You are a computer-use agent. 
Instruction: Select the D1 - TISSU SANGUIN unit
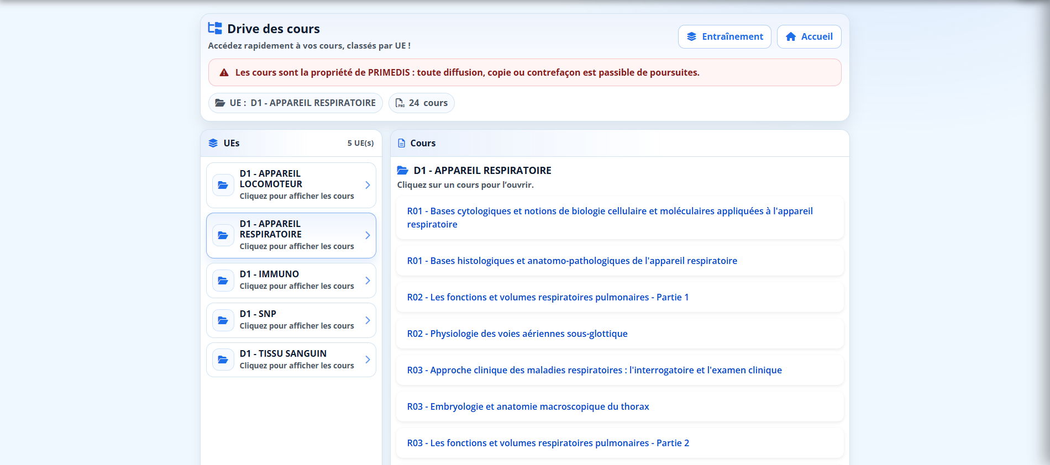[291, 360]
